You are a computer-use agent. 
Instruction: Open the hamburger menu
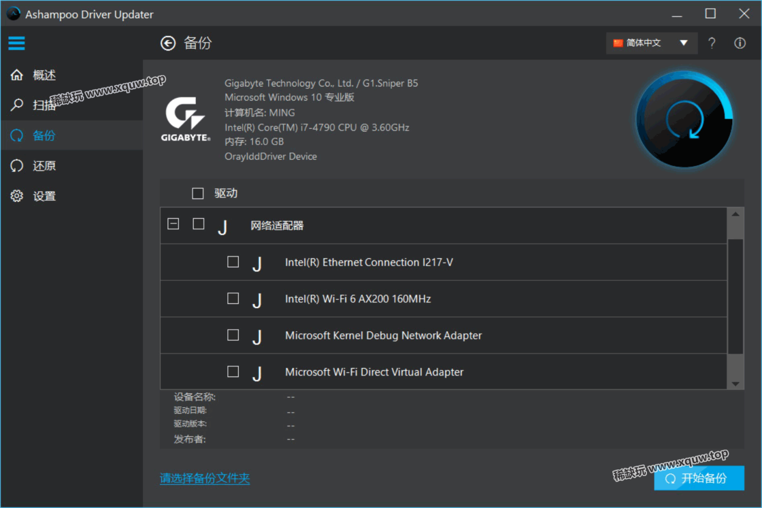(16, 43)
